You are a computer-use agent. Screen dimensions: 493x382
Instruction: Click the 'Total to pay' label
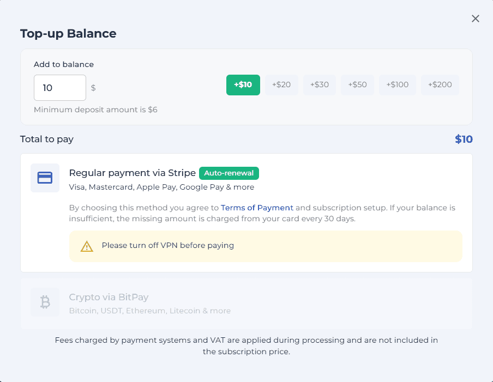[x=47, y=139]
